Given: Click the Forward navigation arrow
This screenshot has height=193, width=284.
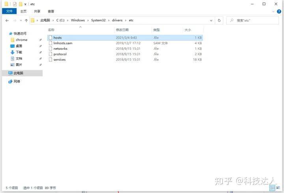Looking at the screenshot, I should point(15,21).
